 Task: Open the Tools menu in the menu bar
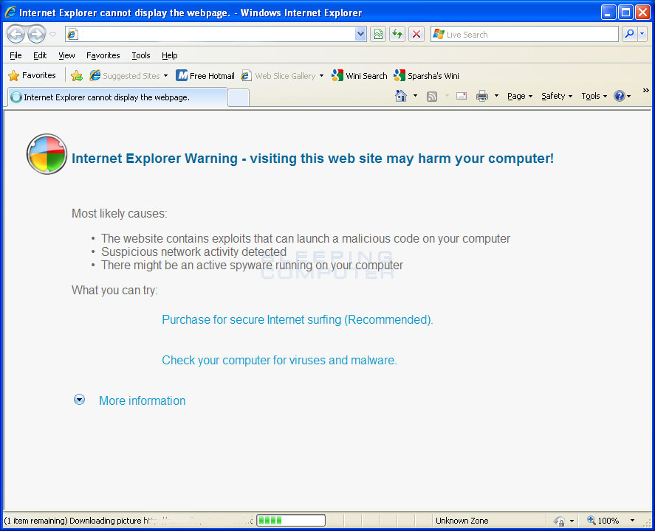[x=141, y=55]
